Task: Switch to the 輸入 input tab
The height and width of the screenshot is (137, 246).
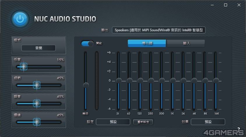Action: pos(186,43)
